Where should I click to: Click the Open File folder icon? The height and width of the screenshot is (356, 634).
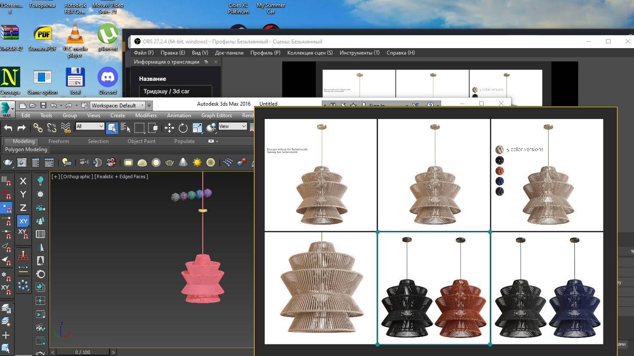33,105
